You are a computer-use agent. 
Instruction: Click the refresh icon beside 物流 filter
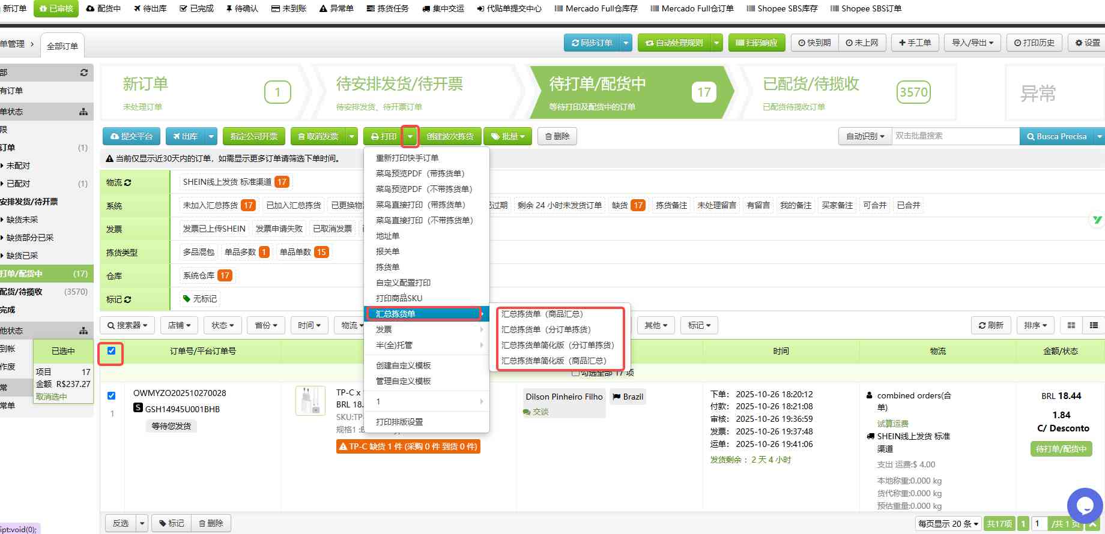tap(128, 182)
